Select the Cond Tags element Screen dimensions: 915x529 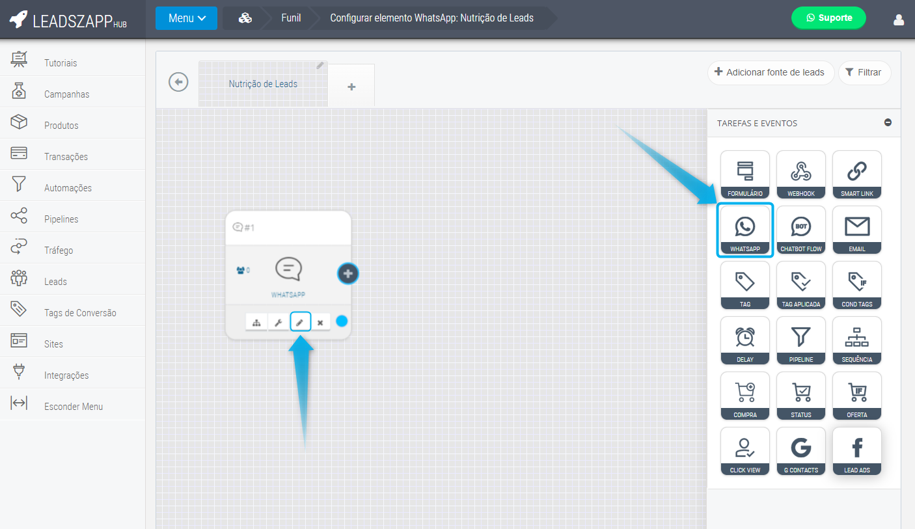856,286
